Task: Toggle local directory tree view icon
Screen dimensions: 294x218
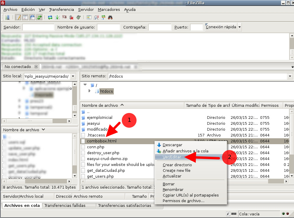Action: 25,17
